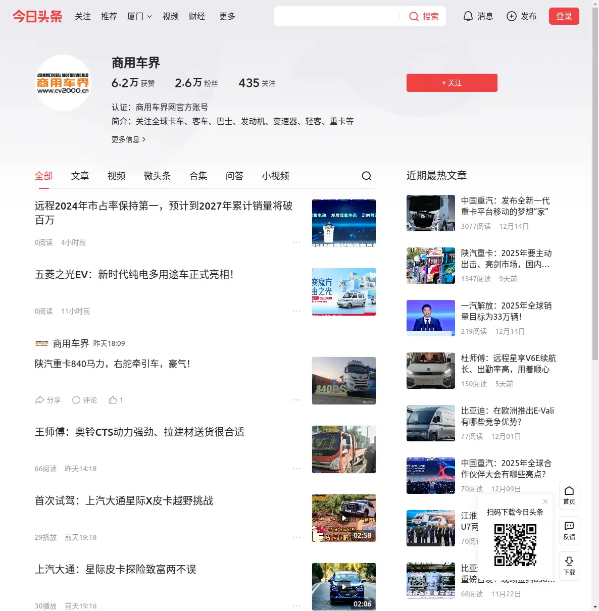Open hot article 陕汽重卡：2025年要主动出击

pyautogui.click(x=507, y=259)
